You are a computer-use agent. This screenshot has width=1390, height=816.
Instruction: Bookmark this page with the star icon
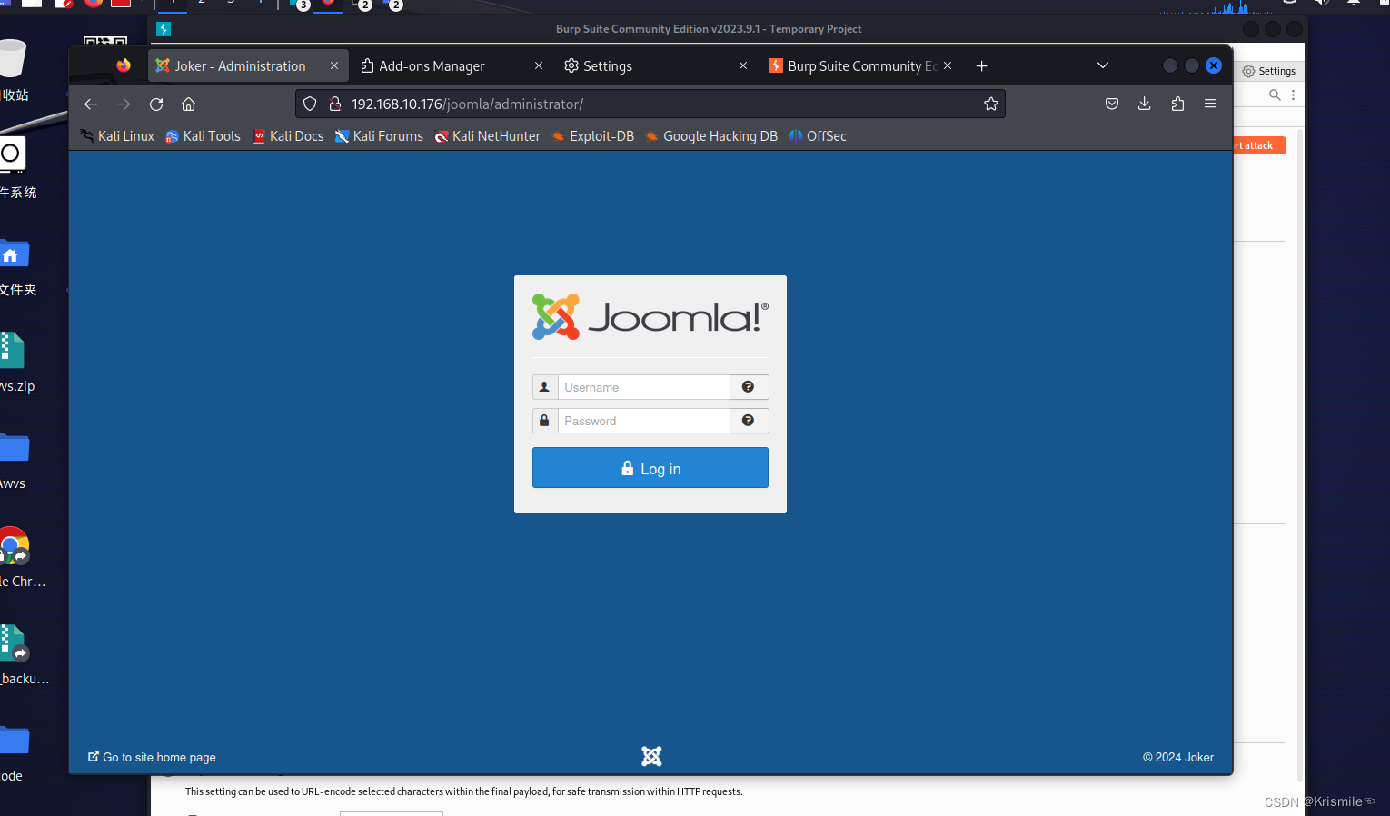coord(991,104)
